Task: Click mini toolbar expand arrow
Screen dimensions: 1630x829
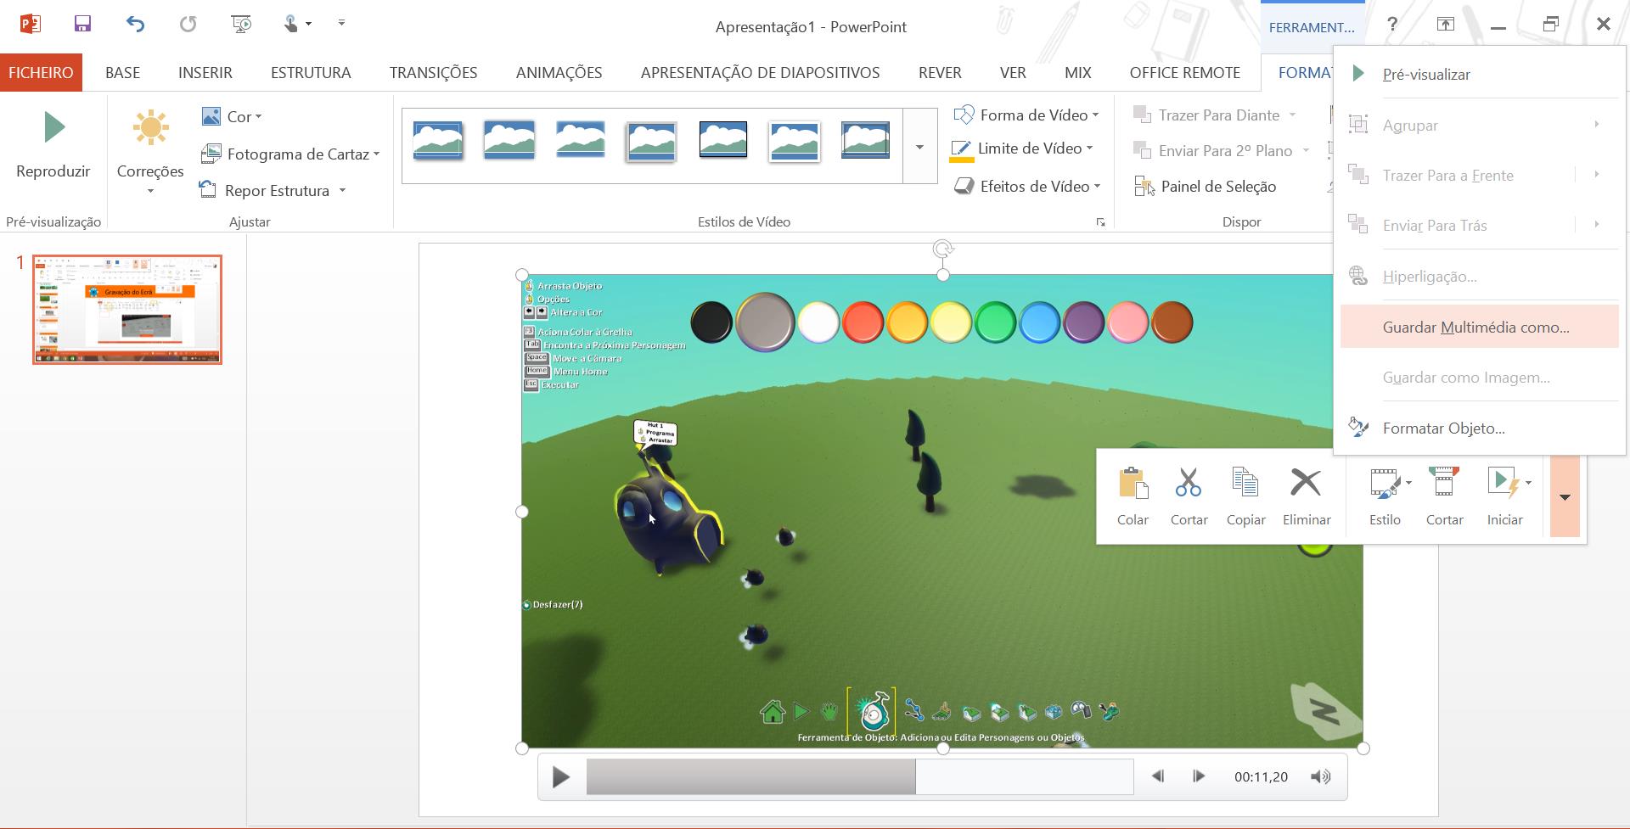Action: 1565,497
